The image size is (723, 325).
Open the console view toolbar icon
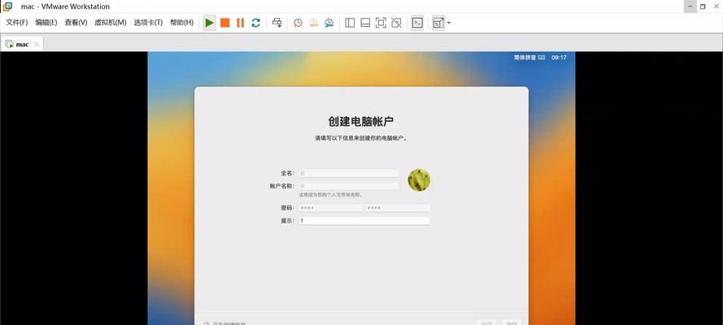pyautogui.click(x=417, y=23)
